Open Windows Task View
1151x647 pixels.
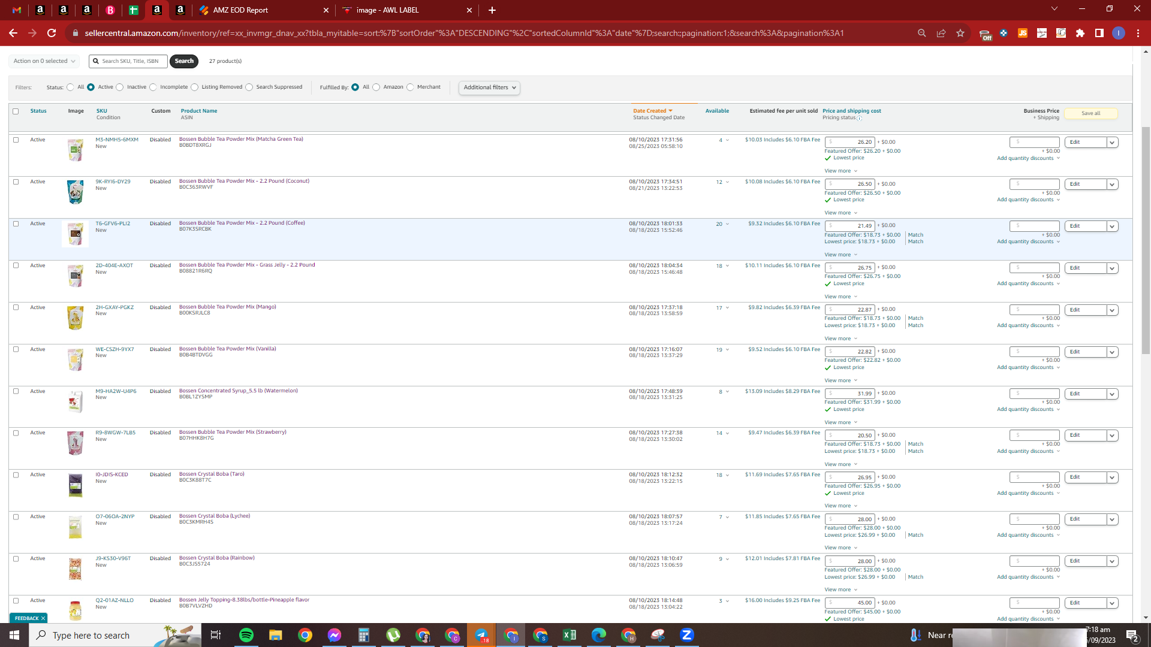(216, 635)
